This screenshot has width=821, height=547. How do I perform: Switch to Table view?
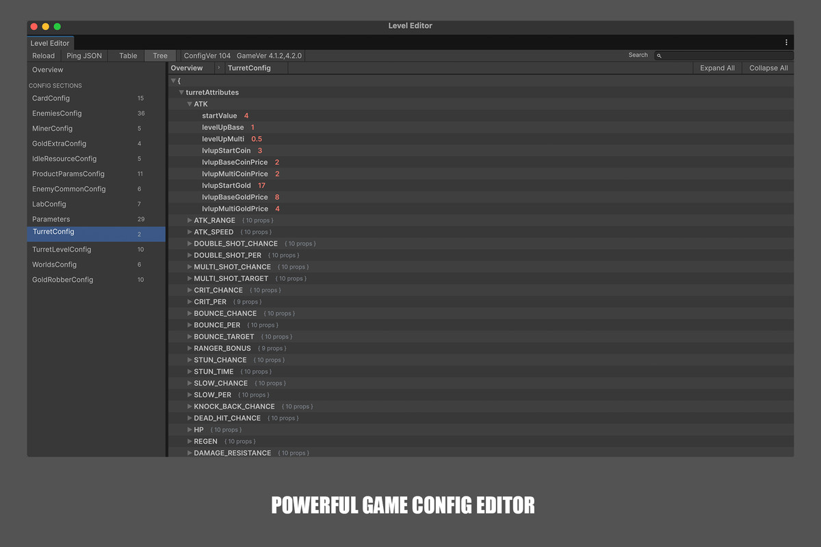point(128,56)
